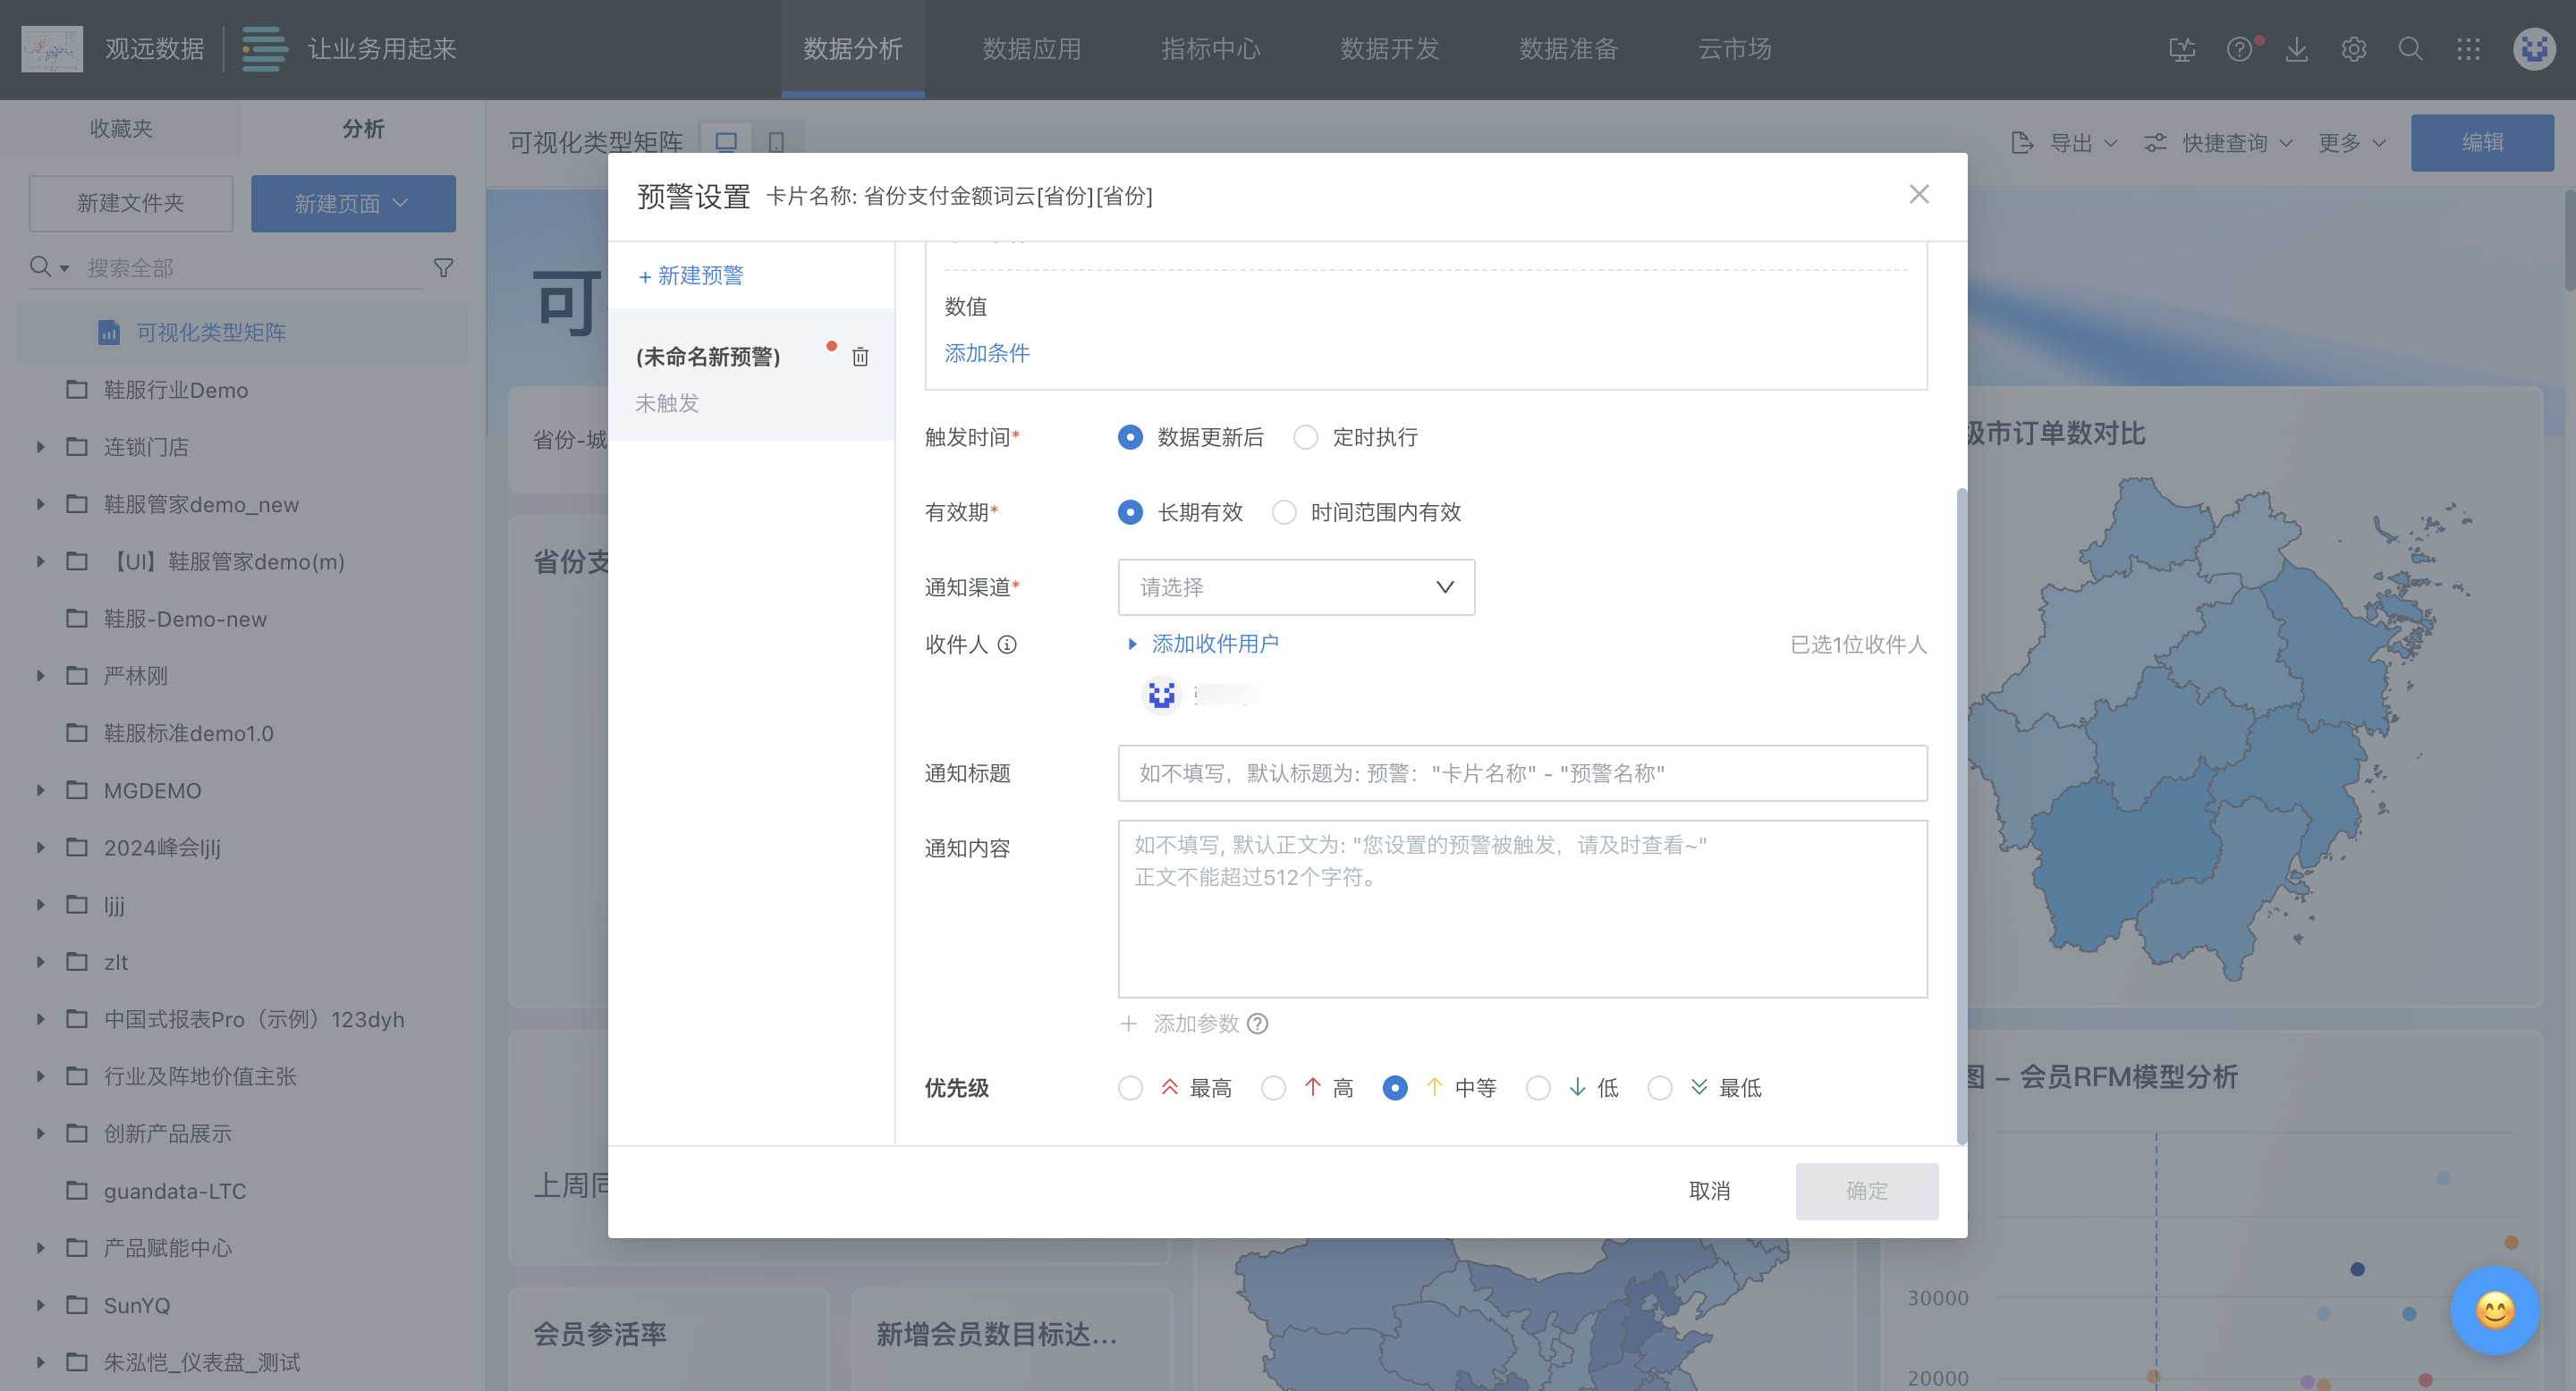Expand the 连锁门店 folder
Screen dimensions: 2576x1391
pyautogui.click(x=41, y=447)
